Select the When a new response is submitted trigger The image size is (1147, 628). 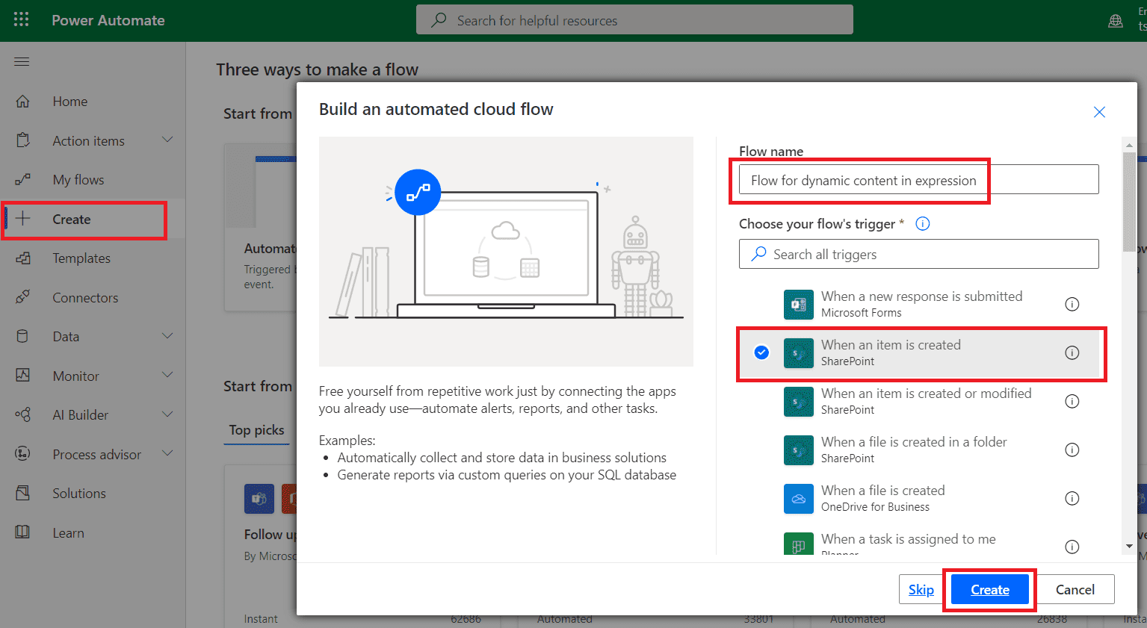click(x=921, y=303)
